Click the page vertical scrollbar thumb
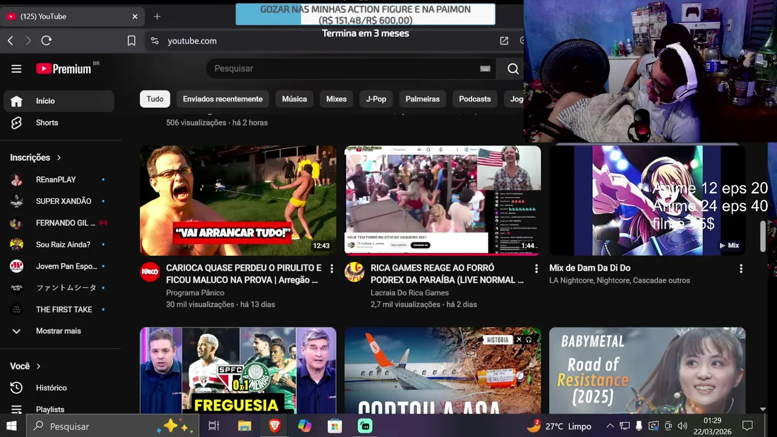777x437 pixels. [763, 237]
